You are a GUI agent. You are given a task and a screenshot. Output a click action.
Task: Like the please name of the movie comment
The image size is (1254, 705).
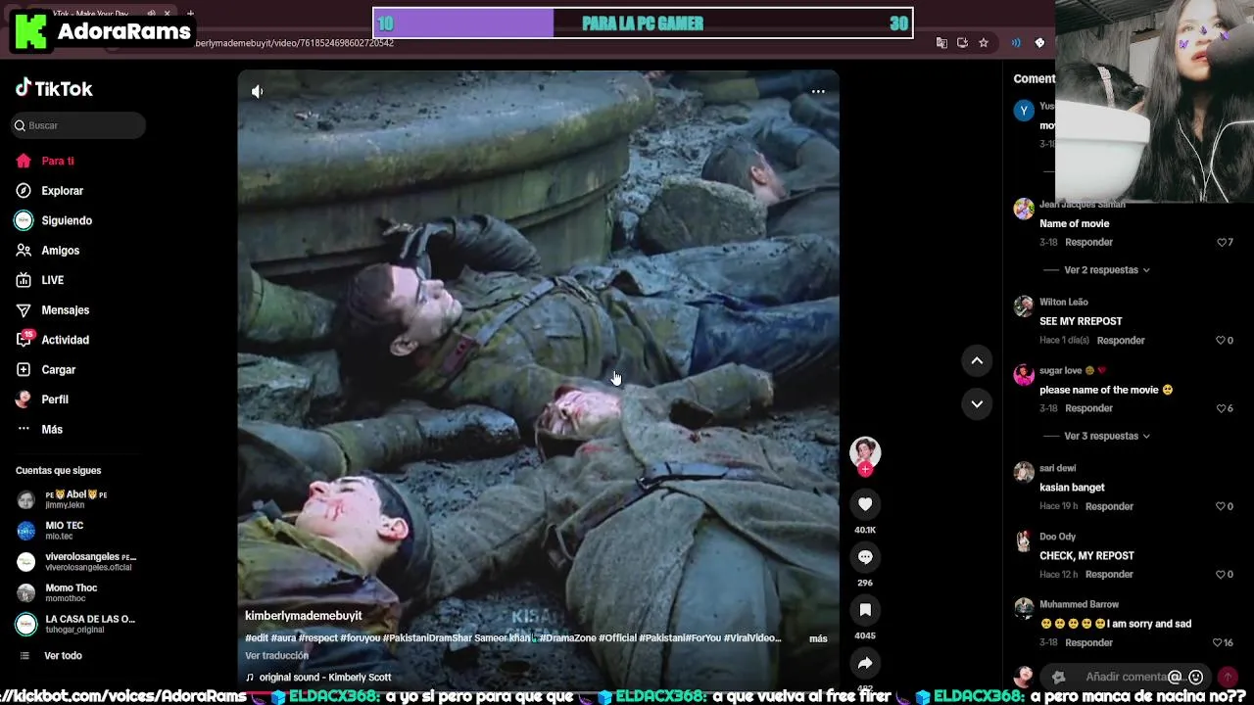coord(1222,408)
